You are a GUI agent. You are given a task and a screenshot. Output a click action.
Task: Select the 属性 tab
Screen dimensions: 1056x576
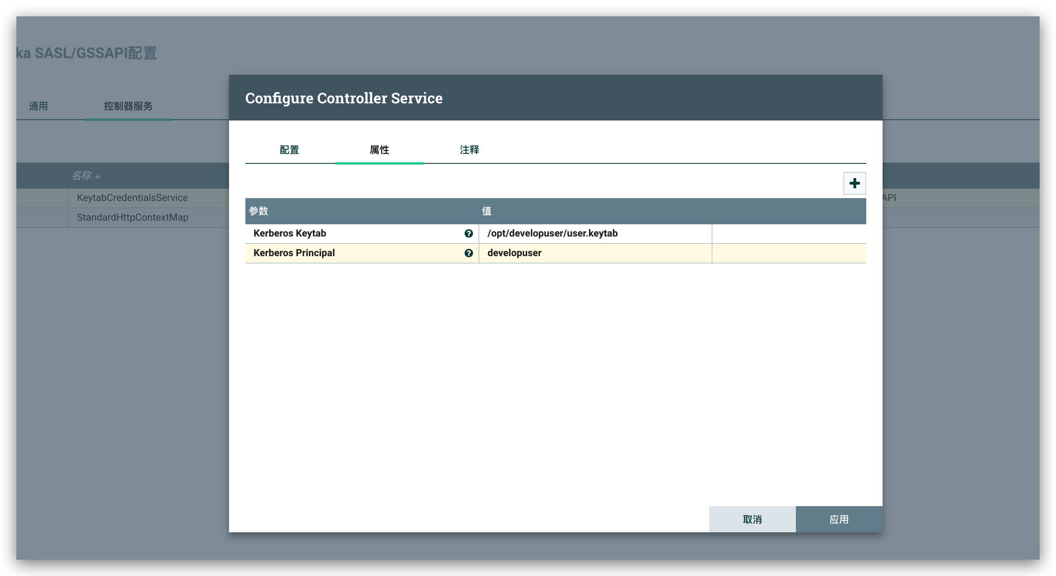click(x=379, y=150)
